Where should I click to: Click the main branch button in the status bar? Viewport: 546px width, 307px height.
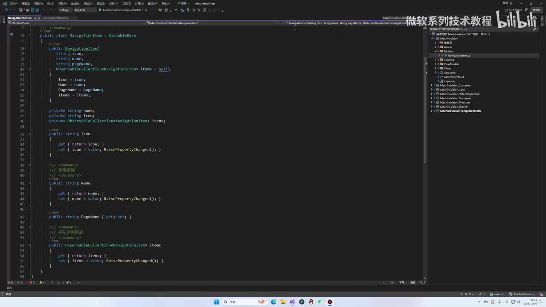(497, 294)
